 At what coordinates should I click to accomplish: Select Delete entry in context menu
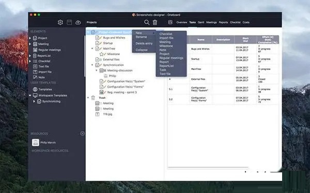point(144,43)
